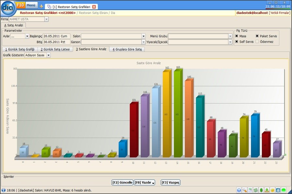Click the blue info icon in the status bar
This screenshot has width=292, height=194.
(3, 190)
